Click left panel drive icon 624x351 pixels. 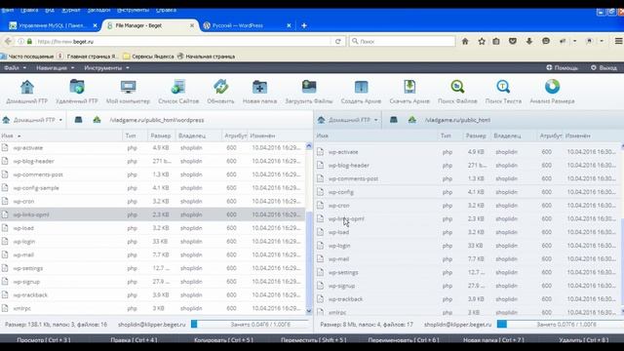point(78,120)
